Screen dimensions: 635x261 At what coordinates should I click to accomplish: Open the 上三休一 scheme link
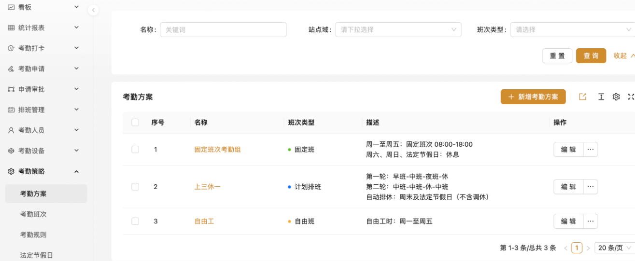point(208,187)
